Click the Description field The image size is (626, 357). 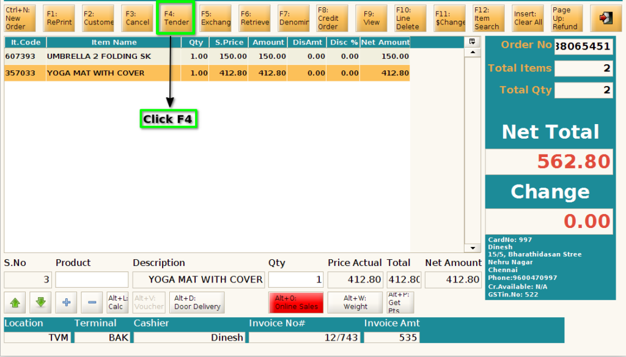coord(199,279)
